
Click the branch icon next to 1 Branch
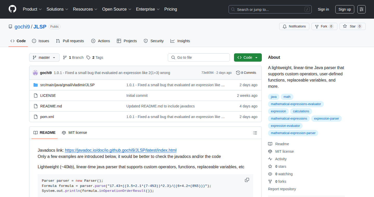tap(65, 57)
